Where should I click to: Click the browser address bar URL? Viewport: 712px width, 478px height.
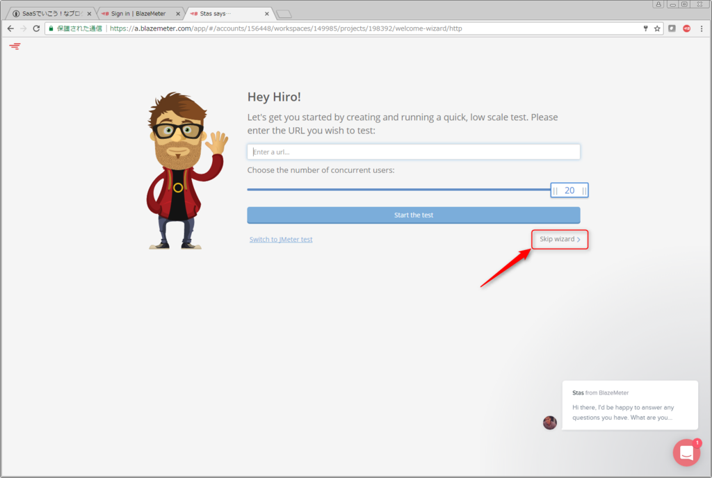tap(286, 28)
